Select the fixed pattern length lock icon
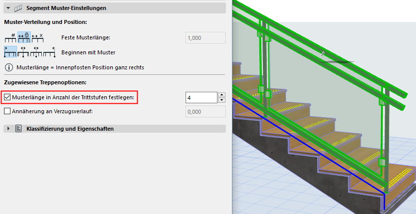This screenshot has width=416, height=214. coord(24,37)
